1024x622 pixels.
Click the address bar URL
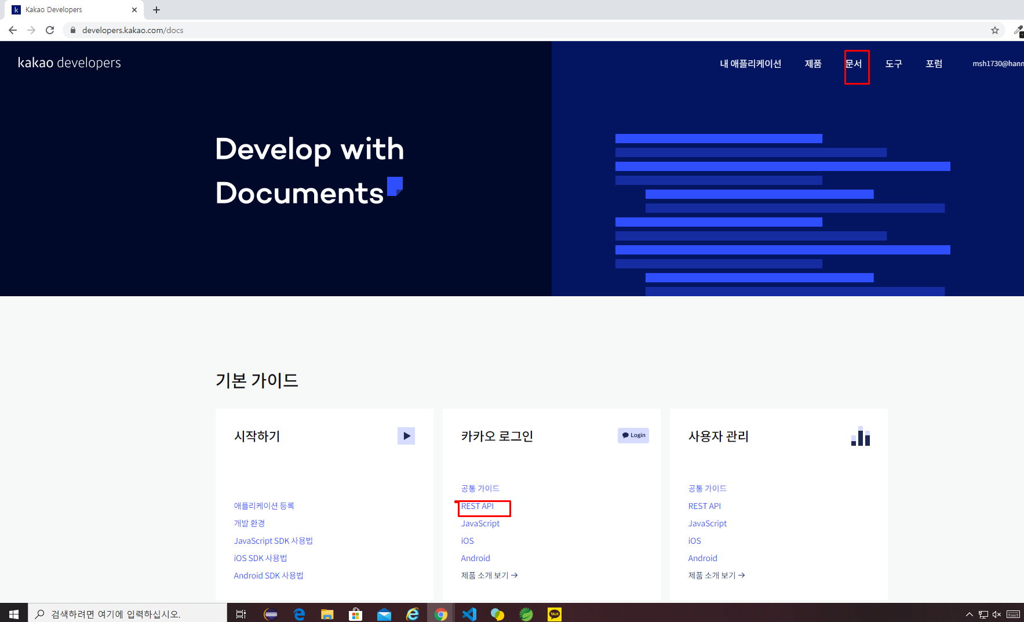tap(133, 30)
